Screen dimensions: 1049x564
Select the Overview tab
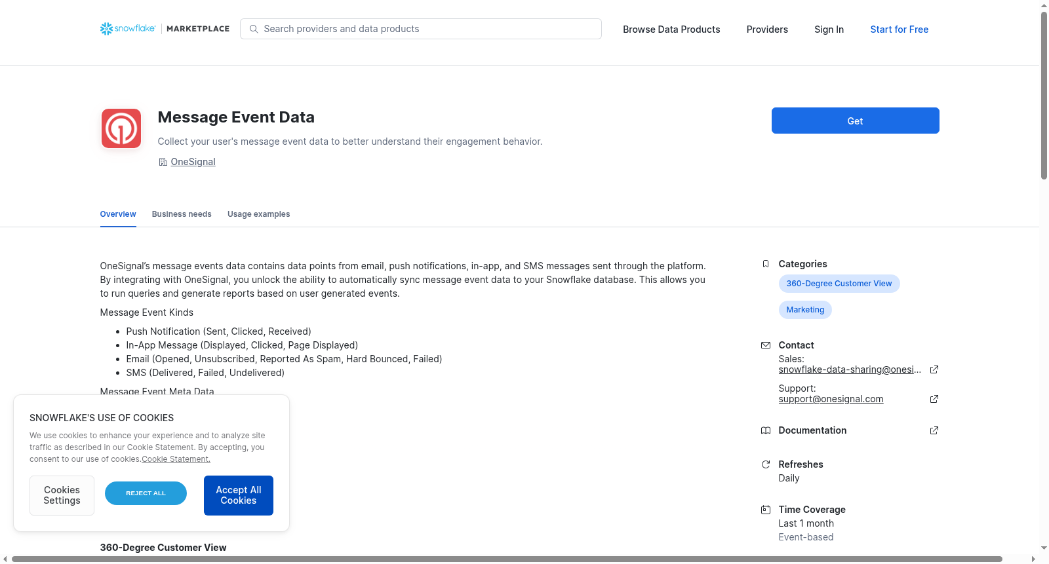118,214
